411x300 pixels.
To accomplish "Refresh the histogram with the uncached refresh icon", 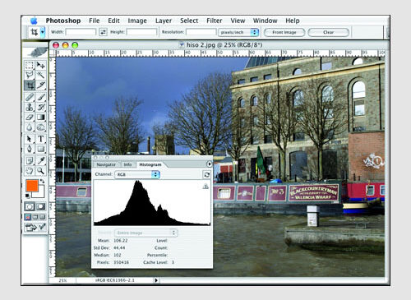I will click(206, 174).
